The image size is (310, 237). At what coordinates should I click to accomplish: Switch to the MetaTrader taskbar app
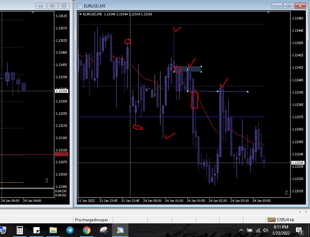[120, 231]
